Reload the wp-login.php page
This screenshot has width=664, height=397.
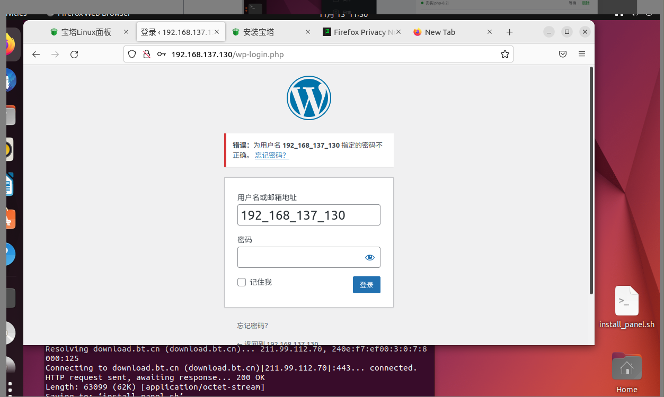(x=74, y=54)
